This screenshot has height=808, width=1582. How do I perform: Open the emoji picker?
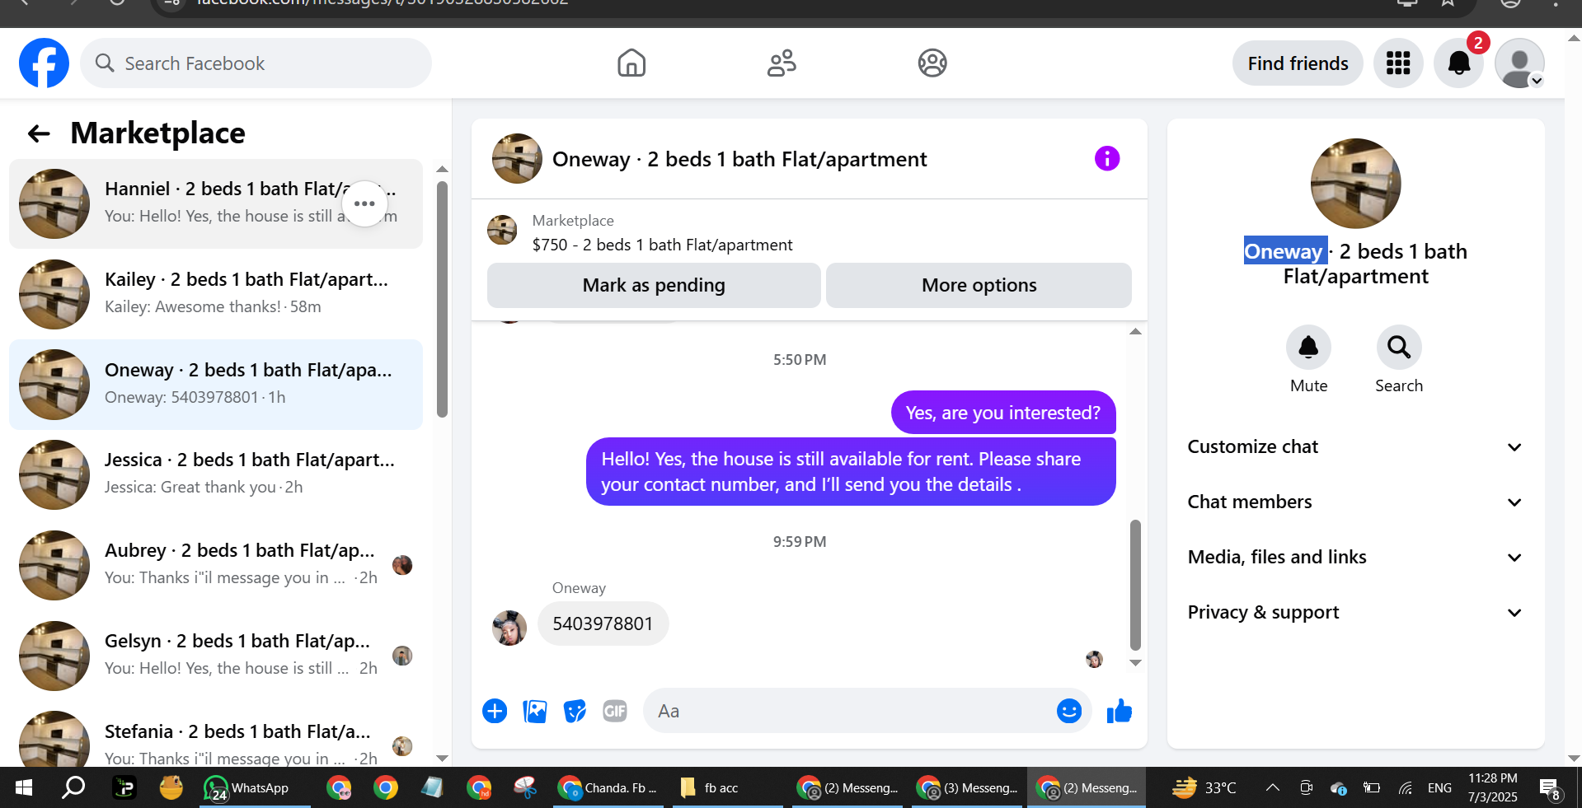tap(1069, 711)
